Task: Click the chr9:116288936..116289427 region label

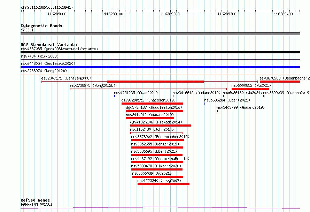Action: (x=47, y=7)
